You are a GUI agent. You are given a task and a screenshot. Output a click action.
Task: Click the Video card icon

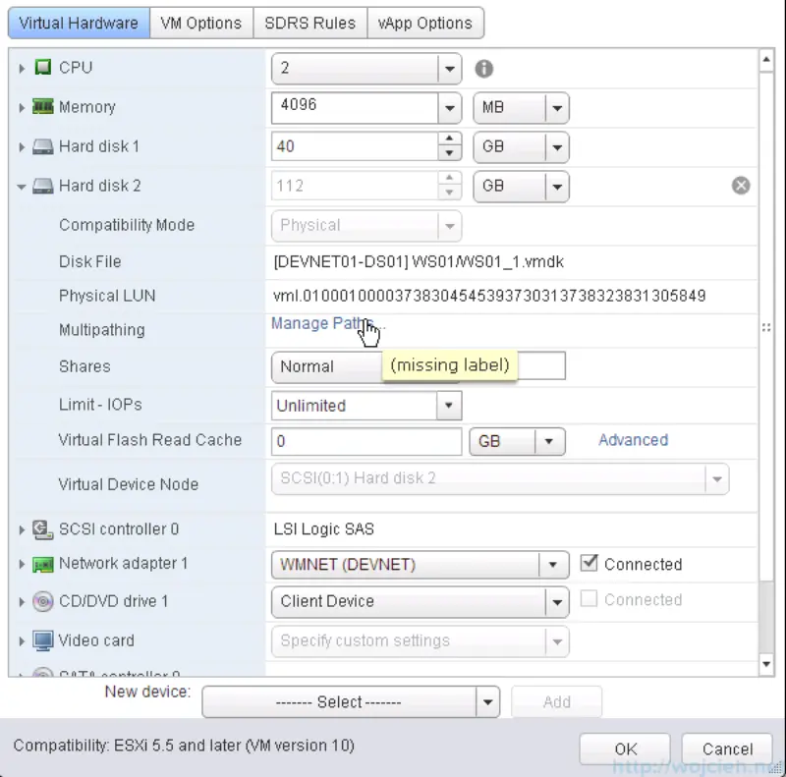tap(40, 639)
